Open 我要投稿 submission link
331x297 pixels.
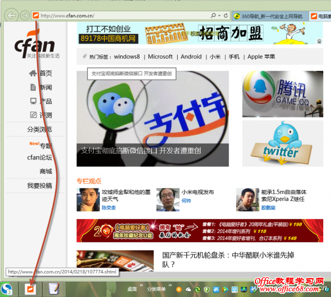pos(40,185)
